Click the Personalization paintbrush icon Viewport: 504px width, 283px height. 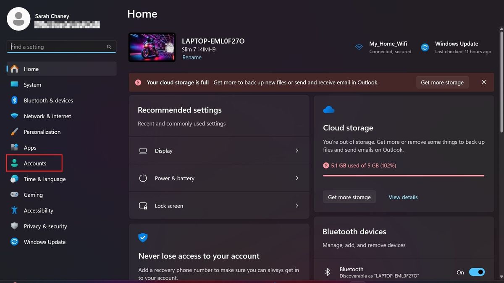[x=15, y=132]
